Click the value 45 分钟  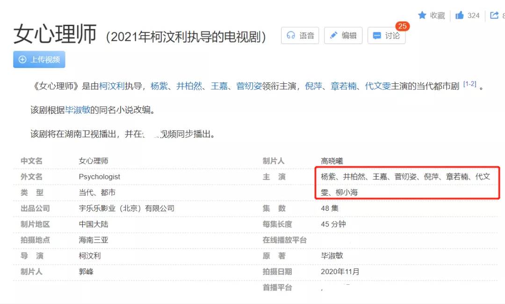333,224
